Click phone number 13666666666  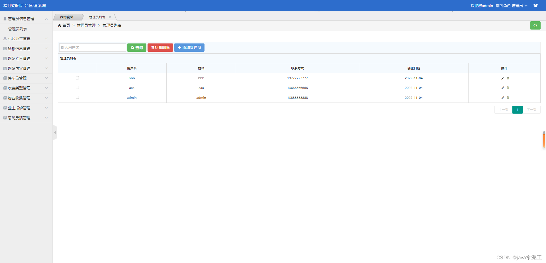click(x=297, y=88)
